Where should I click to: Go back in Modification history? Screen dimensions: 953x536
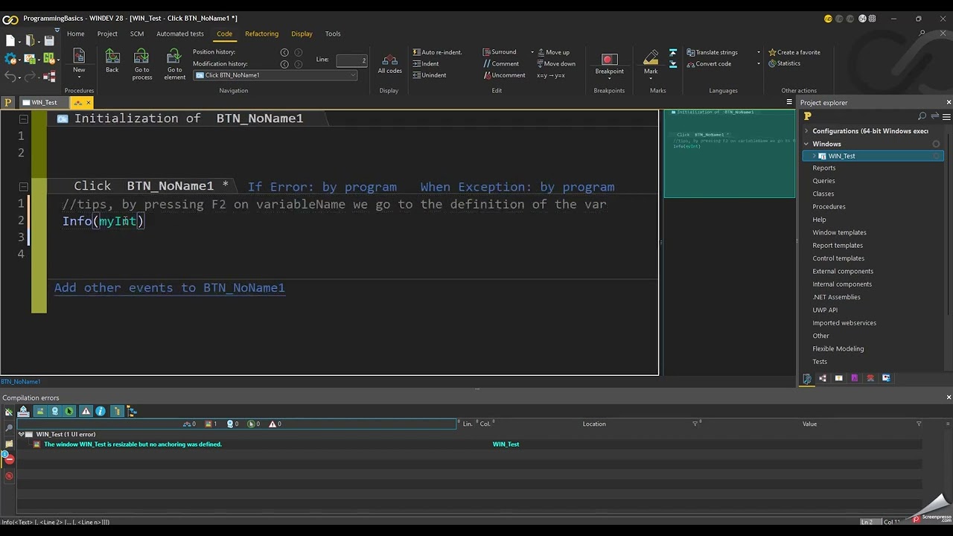[284, 64]
